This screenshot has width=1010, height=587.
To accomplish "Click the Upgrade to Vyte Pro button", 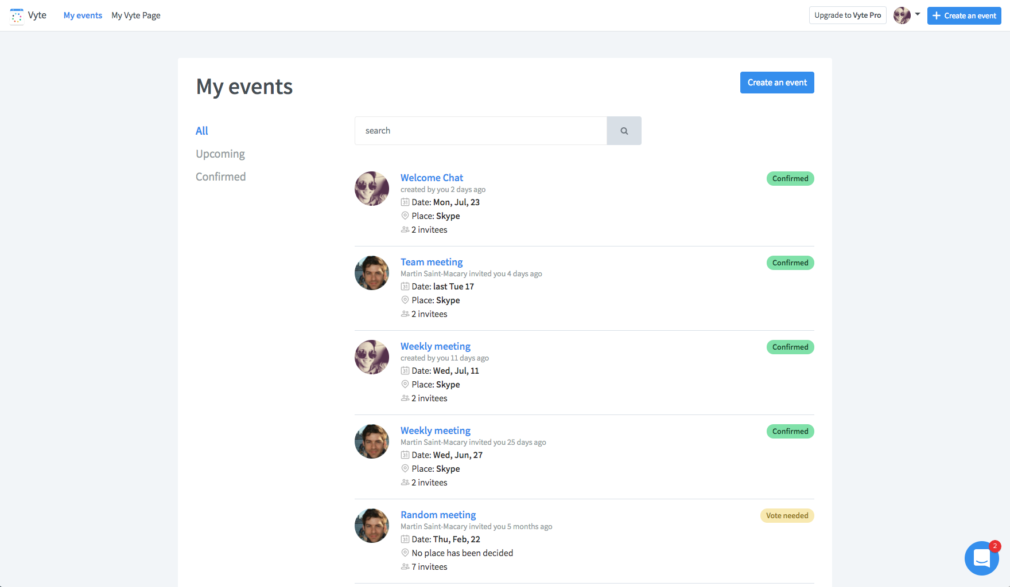I will coord(848,15).
